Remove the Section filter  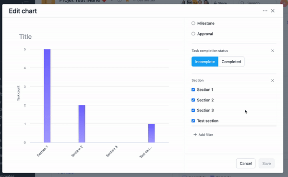273,80
